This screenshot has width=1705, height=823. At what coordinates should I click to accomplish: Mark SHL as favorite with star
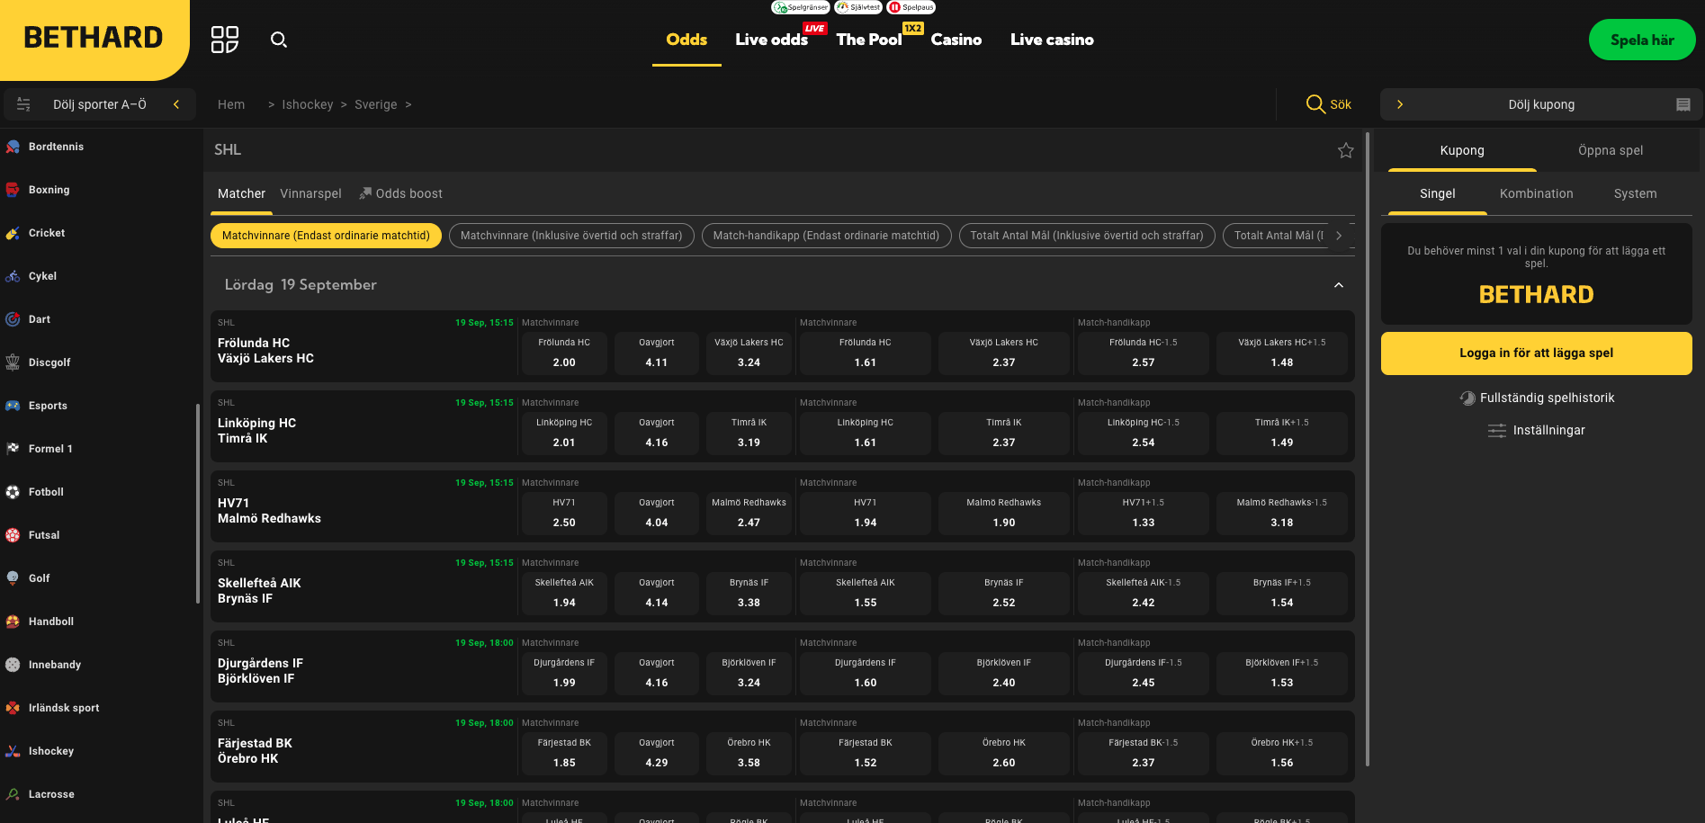click(x=1345, y=150)
